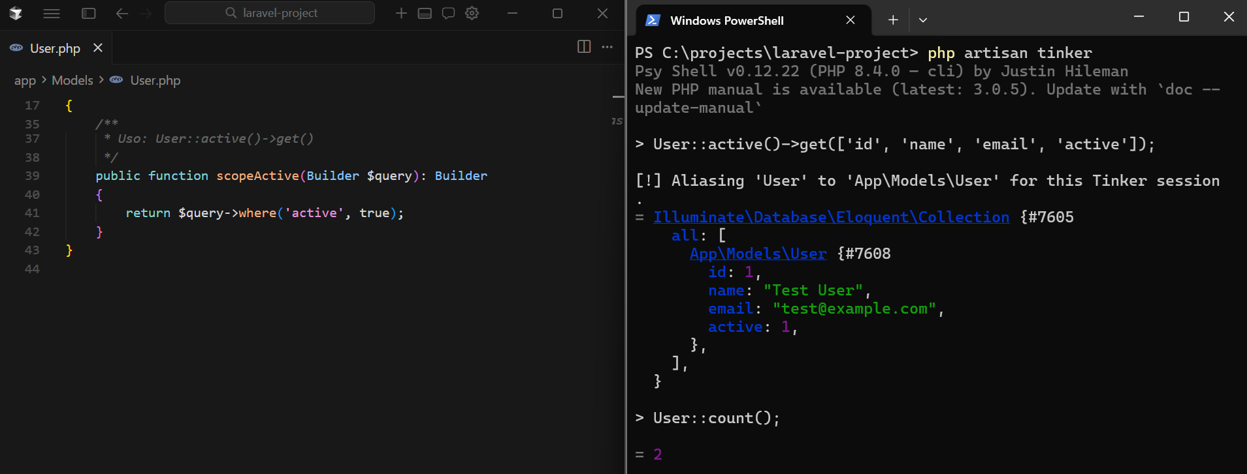Click line number 44 in the gutter
The image size is (1247, 474).
pos(32,269)
